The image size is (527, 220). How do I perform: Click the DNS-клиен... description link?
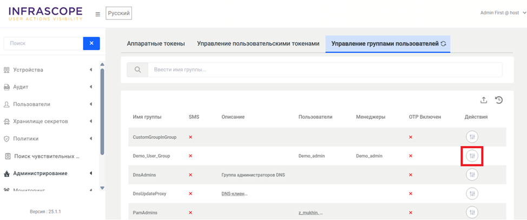234,194
